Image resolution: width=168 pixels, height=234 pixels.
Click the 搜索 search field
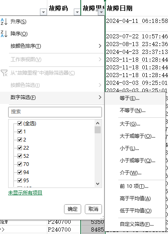55,112
